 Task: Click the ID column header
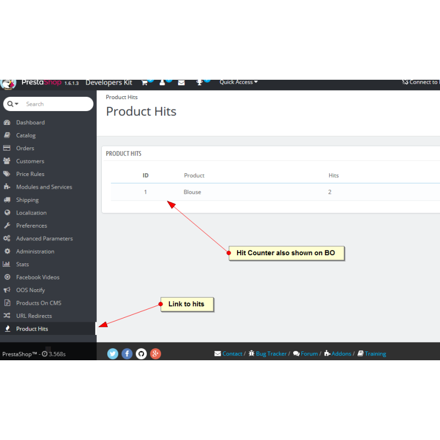point(145,175)
